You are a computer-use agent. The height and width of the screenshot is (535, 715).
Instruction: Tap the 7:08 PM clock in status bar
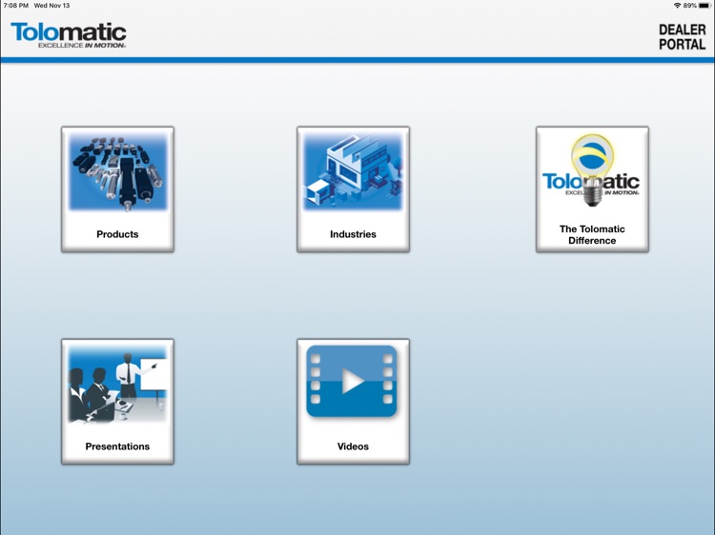(16, 6)
